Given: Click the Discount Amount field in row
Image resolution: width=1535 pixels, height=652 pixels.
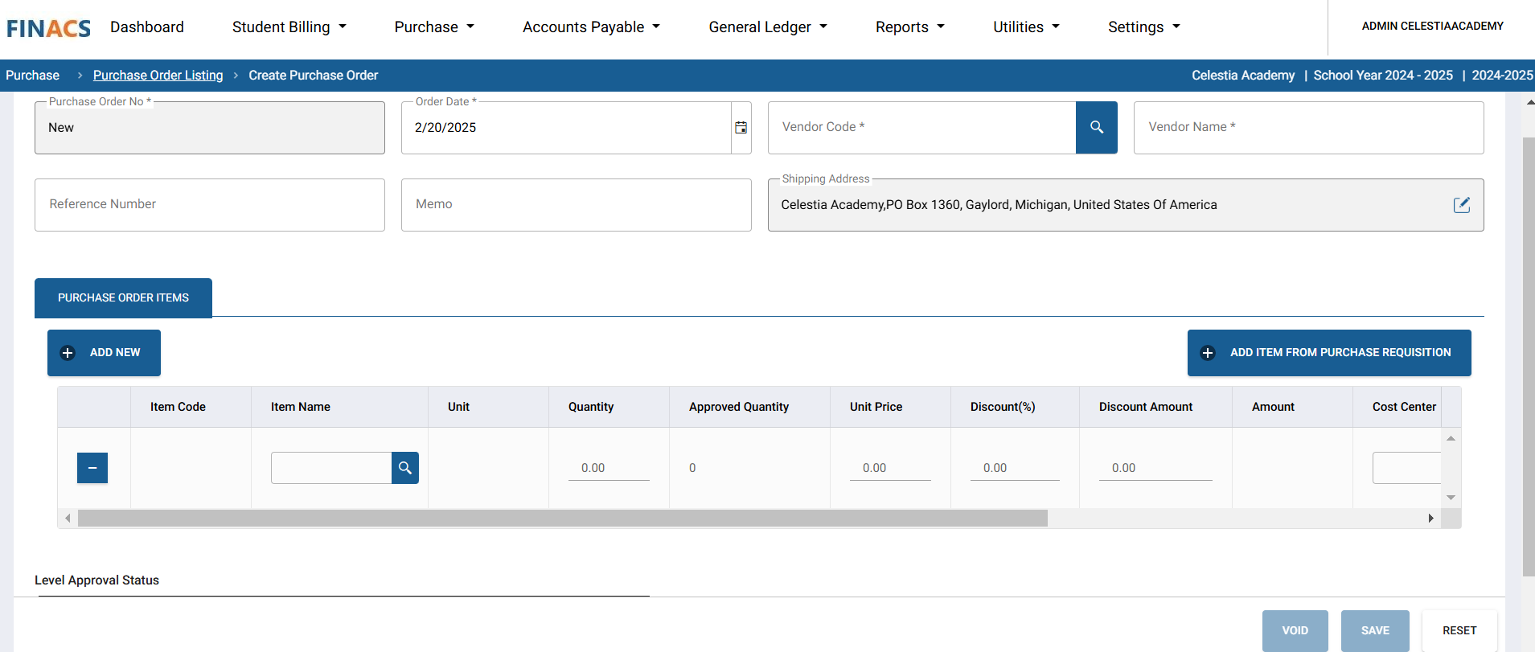Looking at the screenshot, I should (x=1155, y=468).
